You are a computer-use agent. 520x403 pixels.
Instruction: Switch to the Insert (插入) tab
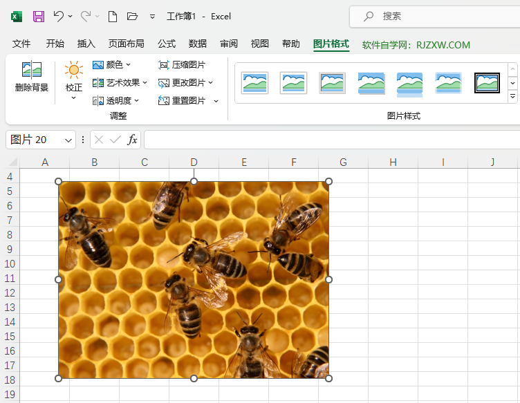[x=86, y=44]
